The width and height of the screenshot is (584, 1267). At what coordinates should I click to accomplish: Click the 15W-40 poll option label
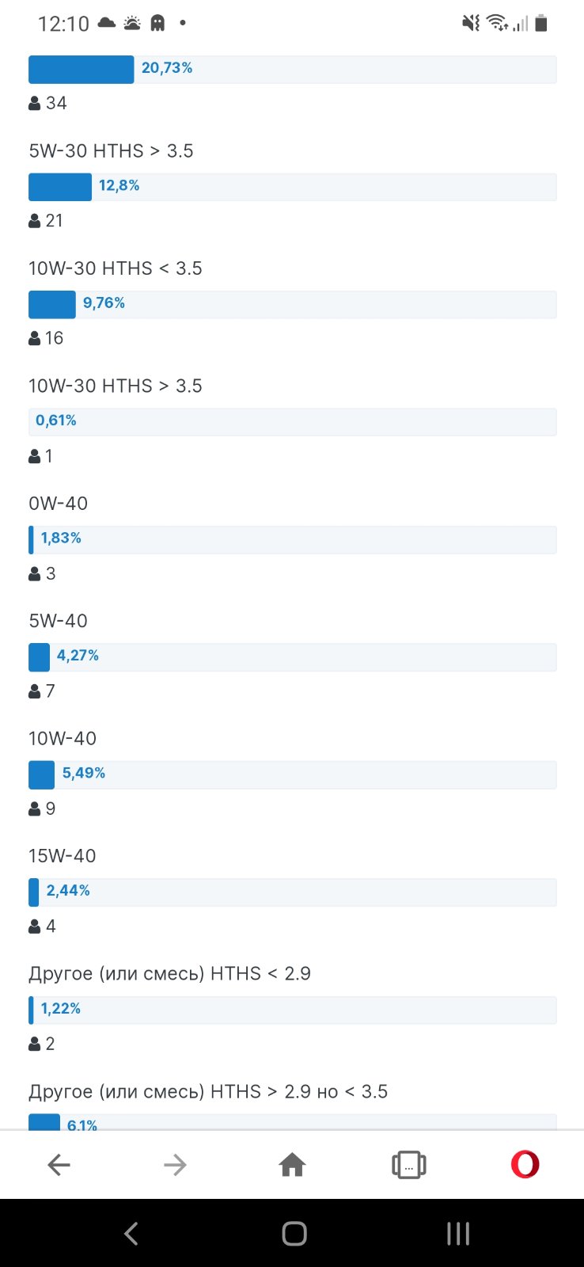click(63, 856)
